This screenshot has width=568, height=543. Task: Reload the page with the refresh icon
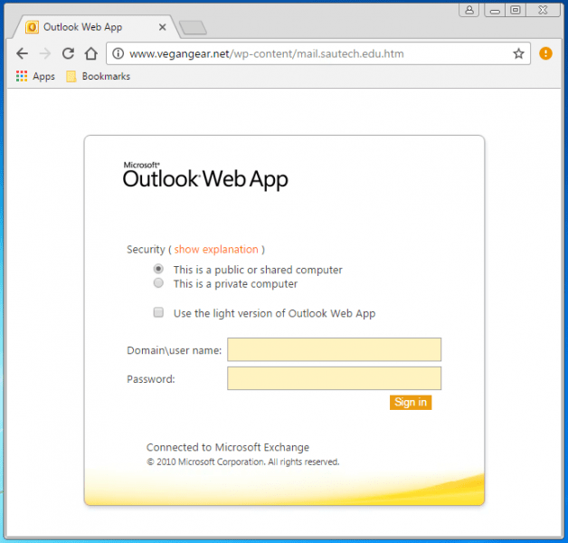(x=68, y=53)
